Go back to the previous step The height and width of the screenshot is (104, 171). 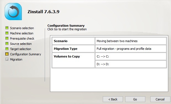pyautogui.click(x=113, y=99)
